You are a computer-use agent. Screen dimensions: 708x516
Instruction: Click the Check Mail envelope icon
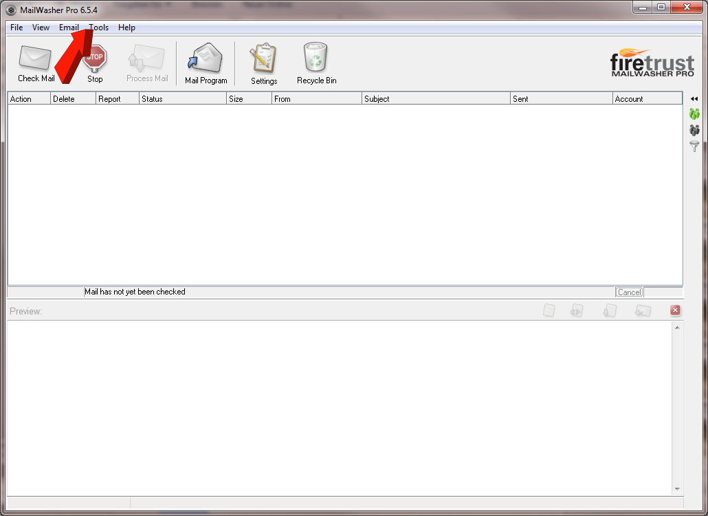point(35,58)
